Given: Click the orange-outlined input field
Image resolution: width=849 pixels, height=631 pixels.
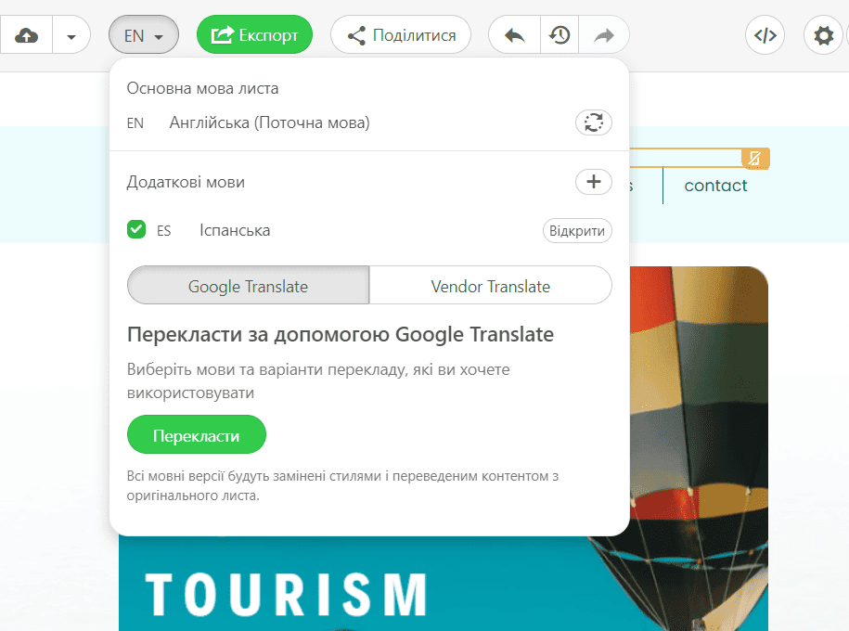Looking at the screenshot, I should [x=691, y=159].
